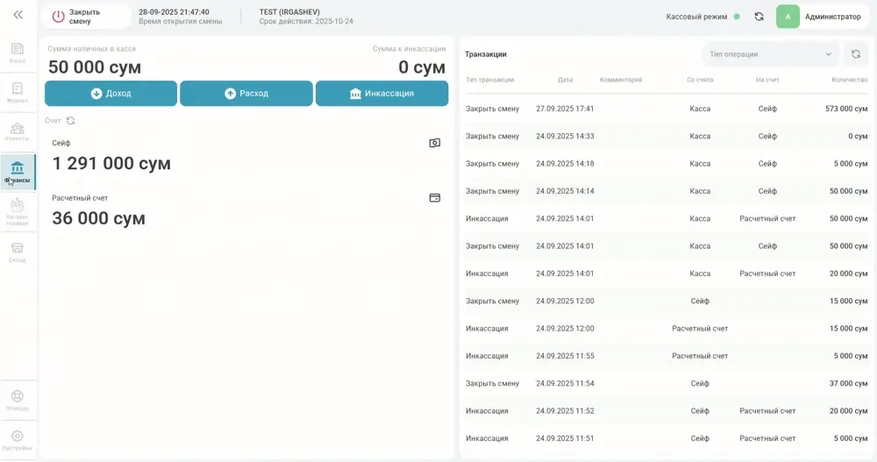Click the sync icon next to Кассовый режим
This screenshot has height=462, width=877.
click(759, 17)
